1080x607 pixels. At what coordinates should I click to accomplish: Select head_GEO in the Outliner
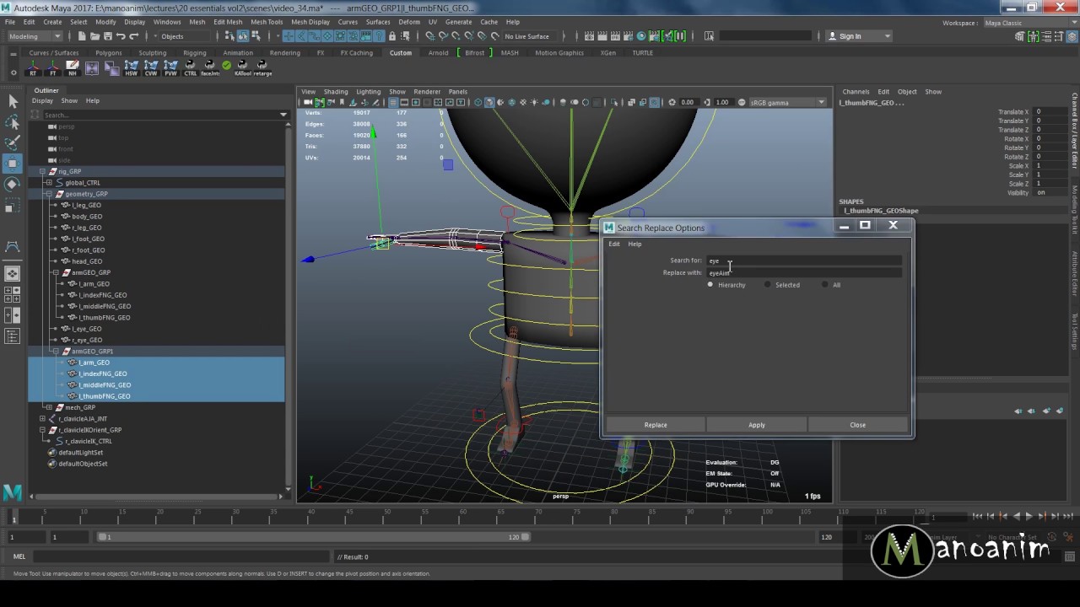coord(87,261)
